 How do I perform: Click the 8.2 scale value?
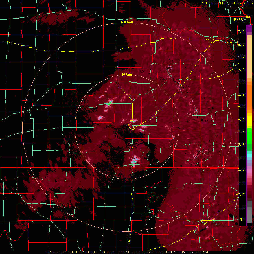241,57
